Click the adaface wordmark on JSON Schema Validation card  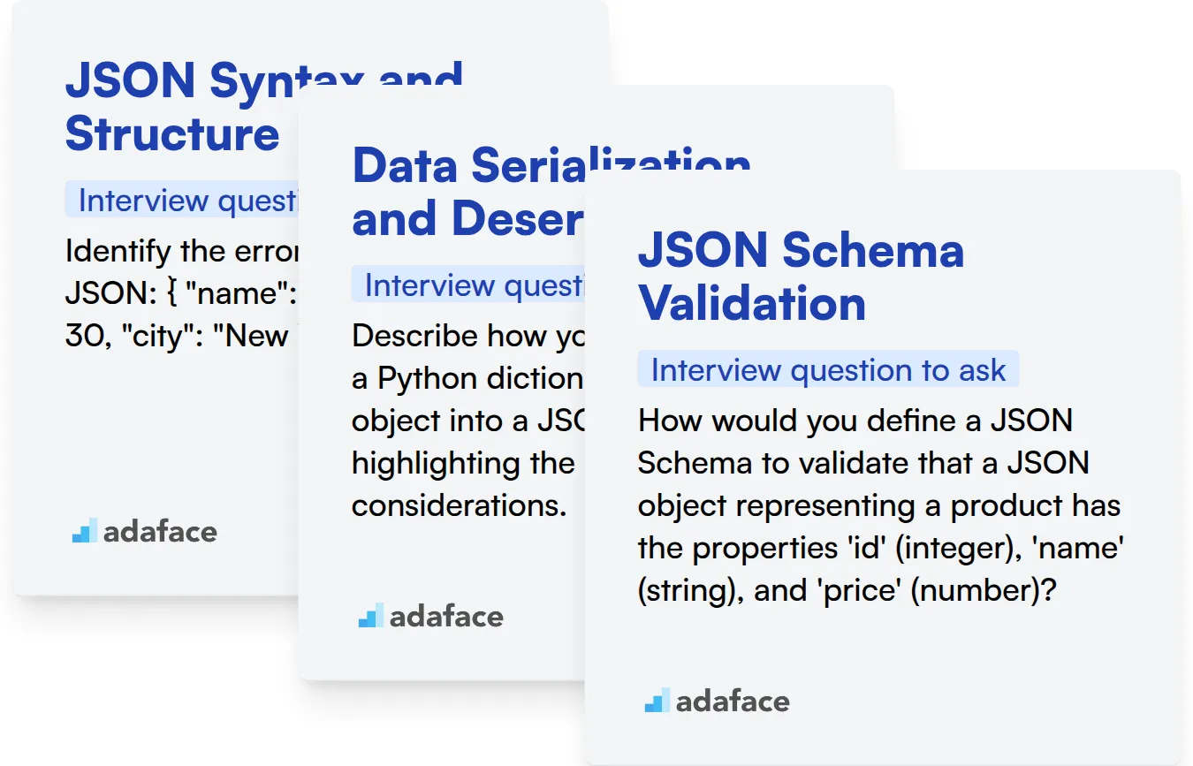coord(733,702)
